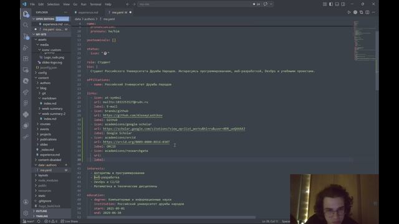
Task: Open the File menu
Action: click(x=32, y=4)
